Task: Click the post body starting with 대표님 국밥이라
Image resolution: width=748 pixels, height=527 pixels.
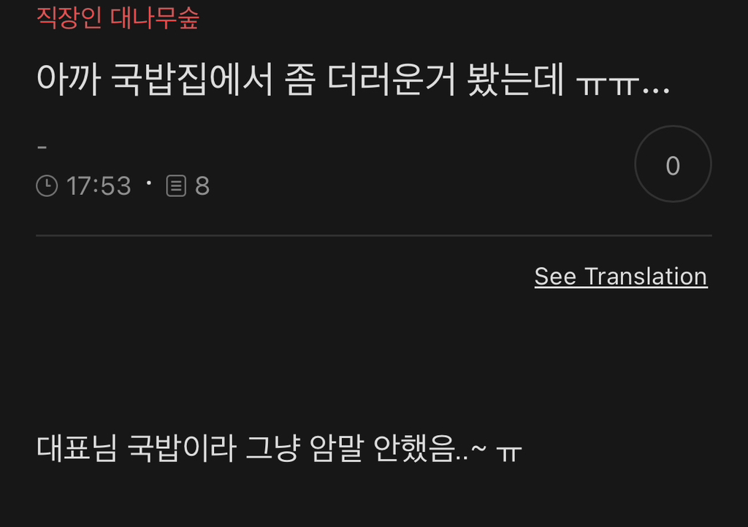Action: [279, 448]
